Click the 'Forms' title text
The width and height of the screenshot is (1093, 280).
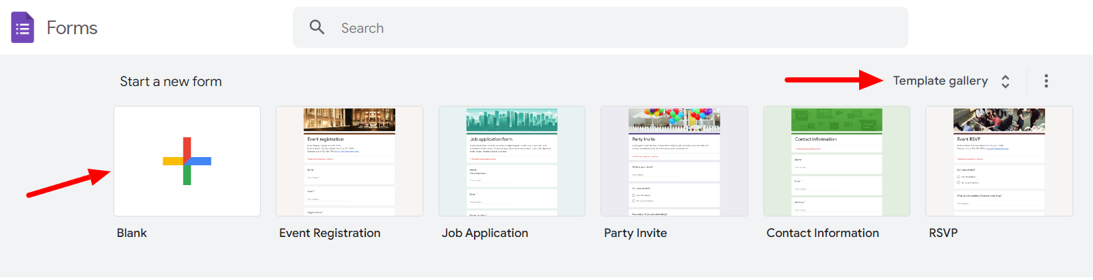click(72, 28)
